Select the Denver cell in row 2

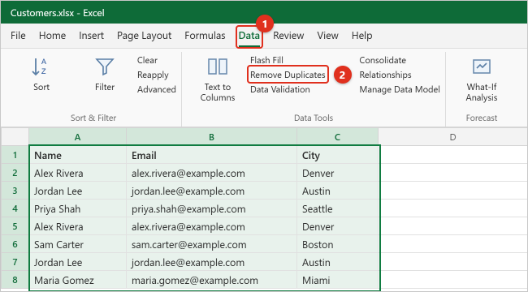click(338, 173)
